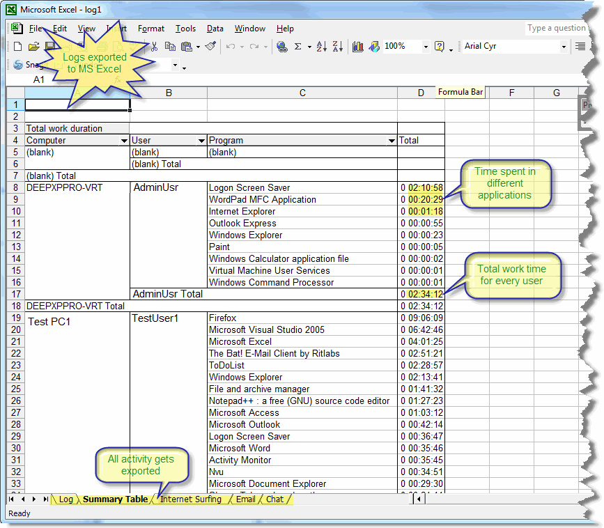Viewport: 604px width, 528px height.
Task: Switch to the Email sheet tab
Action: coord(246,499)
